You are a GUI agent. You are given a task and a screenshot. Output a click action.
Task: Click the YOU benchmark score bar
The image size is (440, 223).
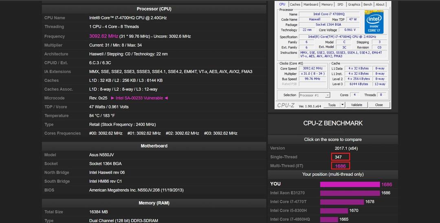[350, 184]
